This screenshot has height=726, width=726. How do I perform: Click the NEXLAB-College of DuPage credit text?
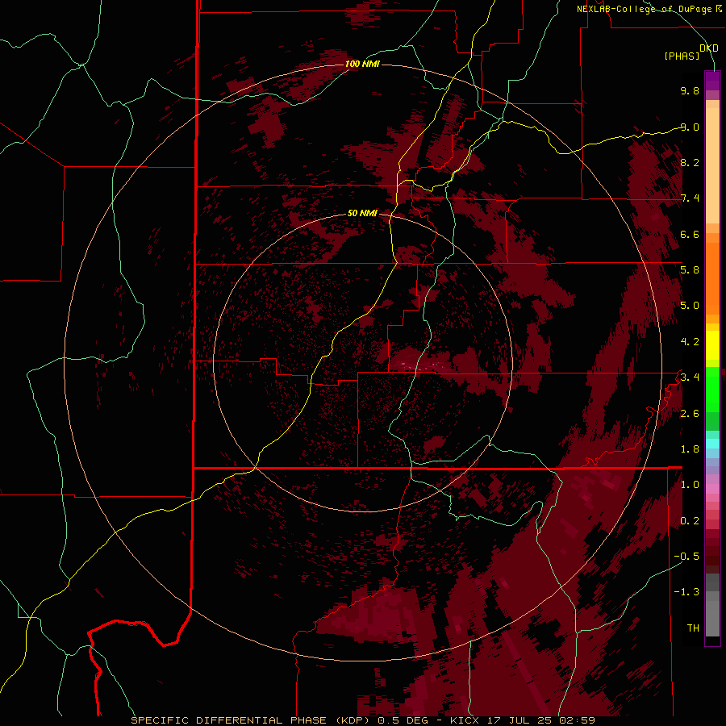[x=644, y=9]
